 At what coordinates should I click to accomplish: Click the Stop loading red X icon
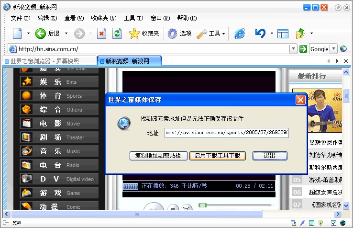click(101, 34)
